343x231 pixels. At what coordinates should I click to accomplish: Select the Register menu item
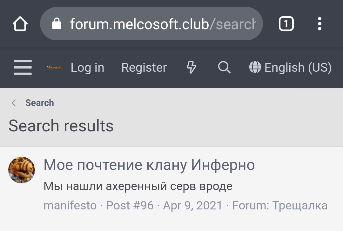pos(144,67)
